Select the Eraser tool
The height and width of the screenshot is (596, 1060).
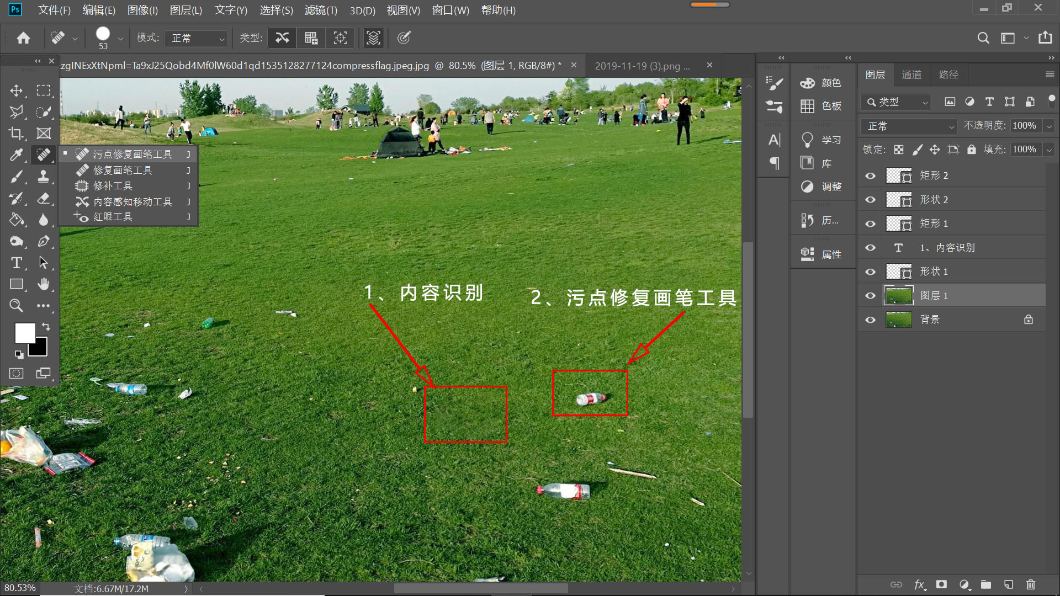coord(44,198)
